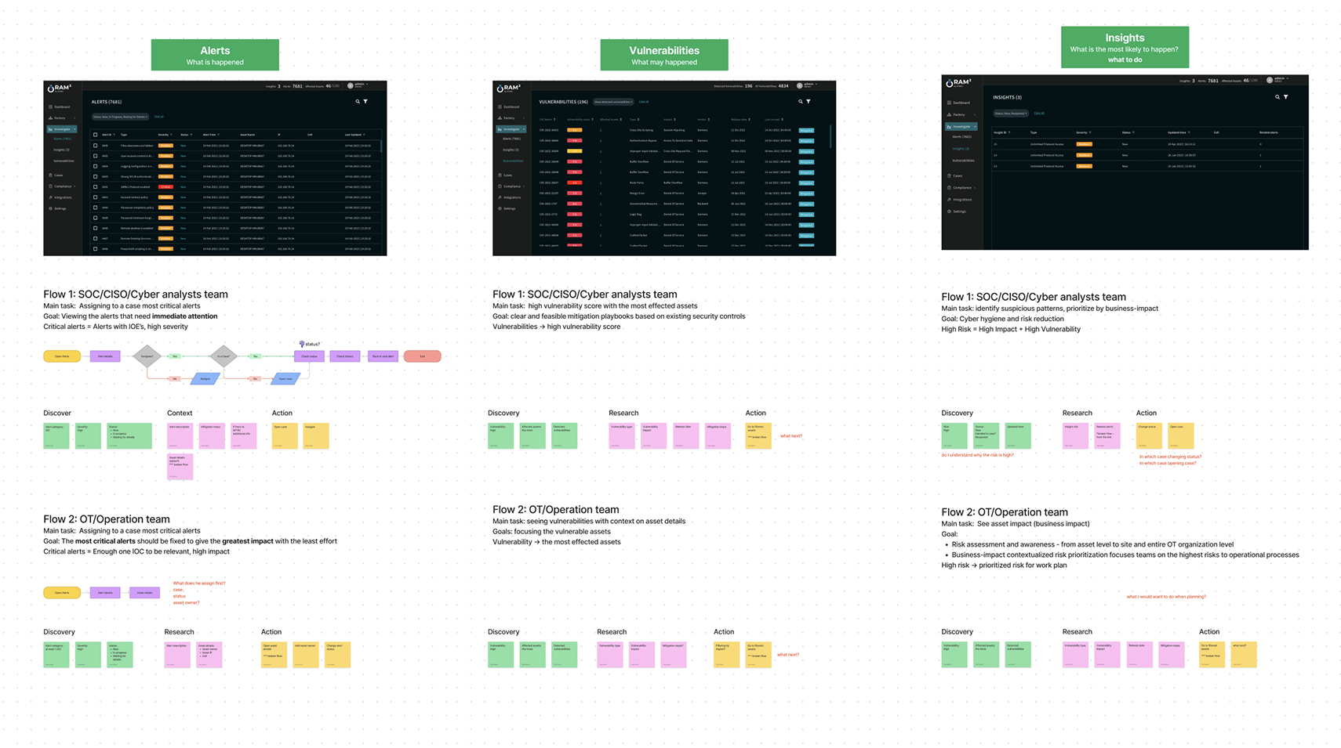The image size is (1341, 748).
Task: Click the Settings gear in Vulnerabilities screen sidebar
Action: 500,208
